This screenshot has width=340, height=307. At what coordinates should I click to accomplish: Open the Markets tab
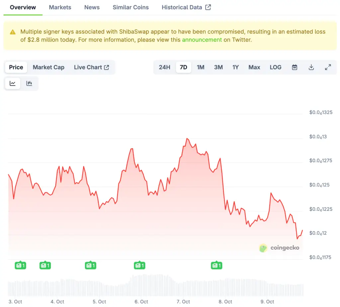[60, 7]
